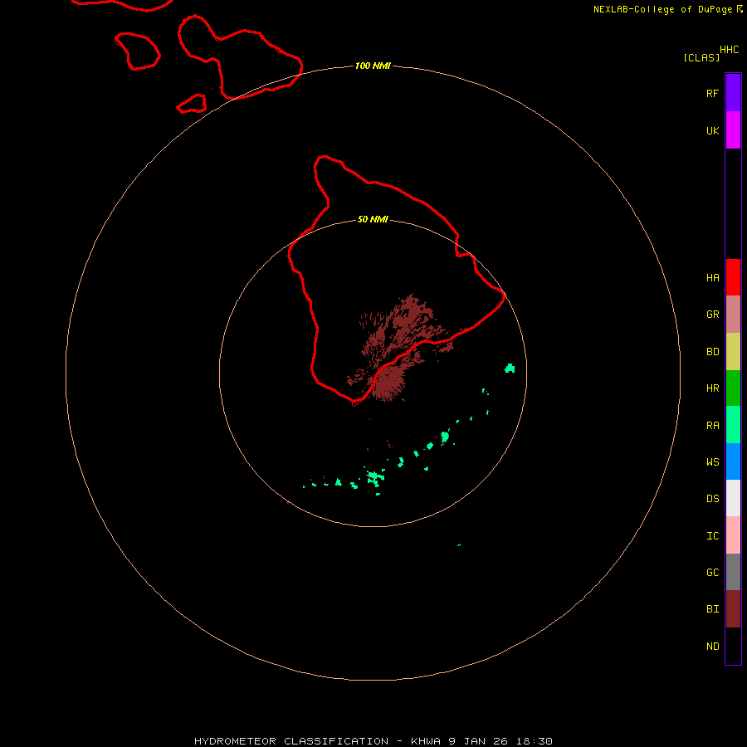Click the Hydrometeor Classification KHWA title text
747x747 pixels.
[373, 741]
